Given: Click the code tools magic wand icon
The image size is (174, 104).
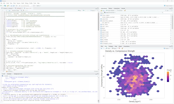Looking at the screenshot, I should (x=23, y=10).
